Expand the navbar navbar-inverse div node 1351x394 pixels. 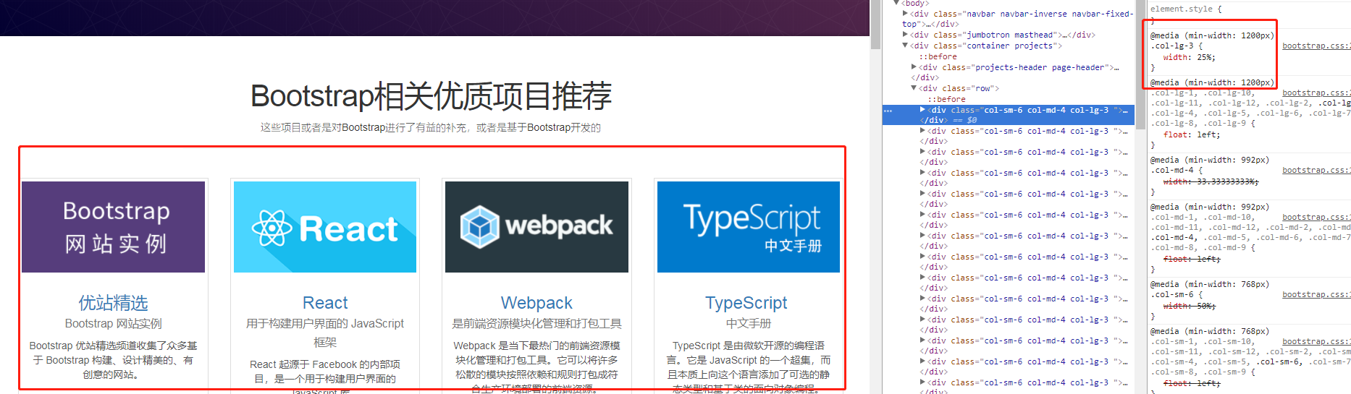click(905, 14)
